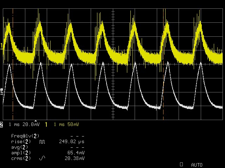Click the channel 2 badge in the scale readout

[1, 125]
